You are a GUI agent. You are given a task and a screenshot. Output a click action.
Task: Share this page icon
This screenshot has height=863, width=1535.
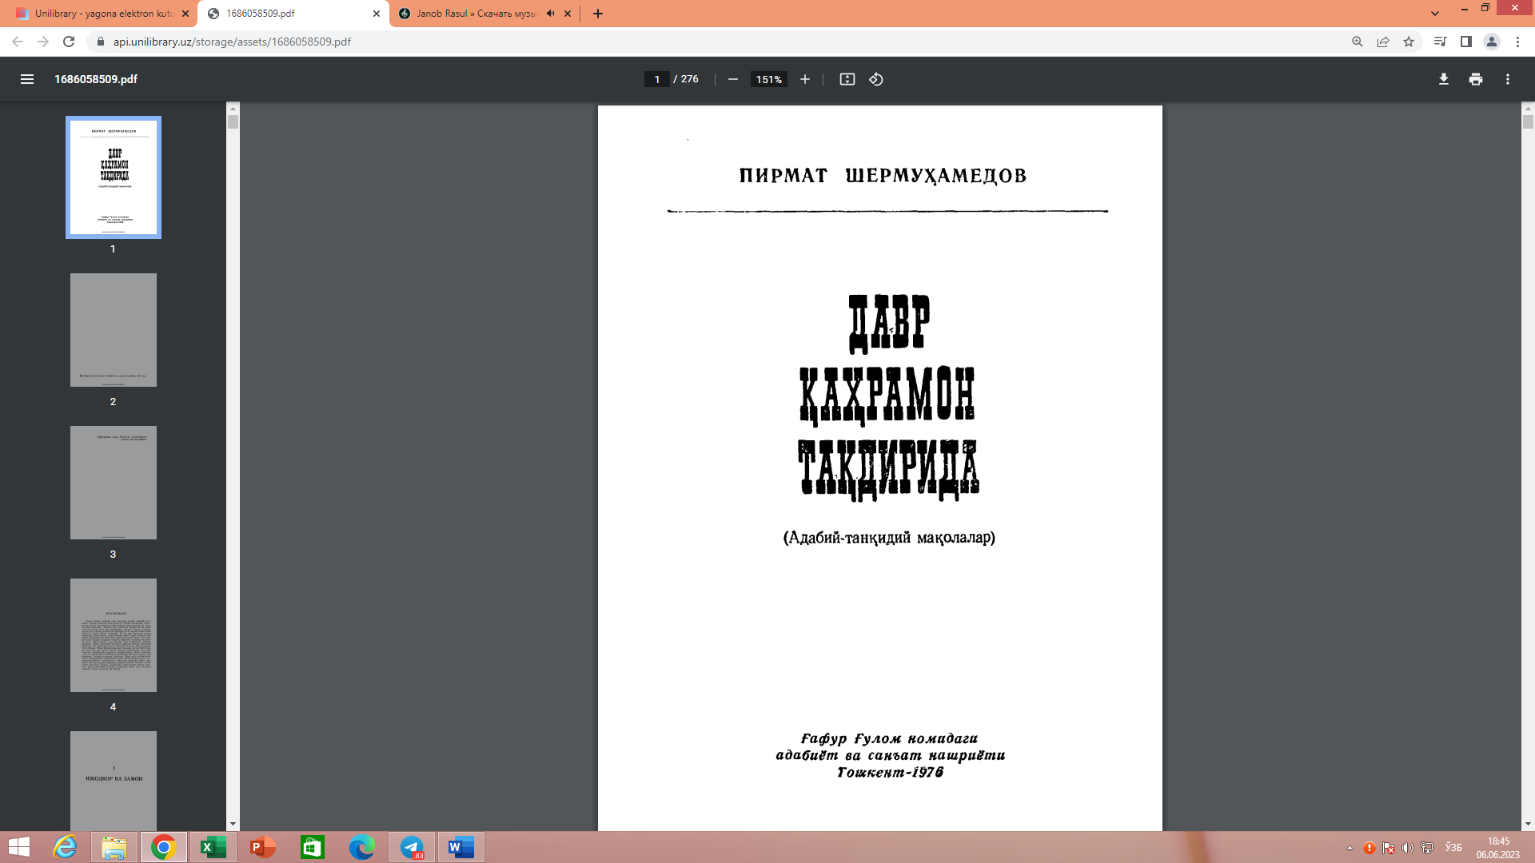(x=1383, y=42)
